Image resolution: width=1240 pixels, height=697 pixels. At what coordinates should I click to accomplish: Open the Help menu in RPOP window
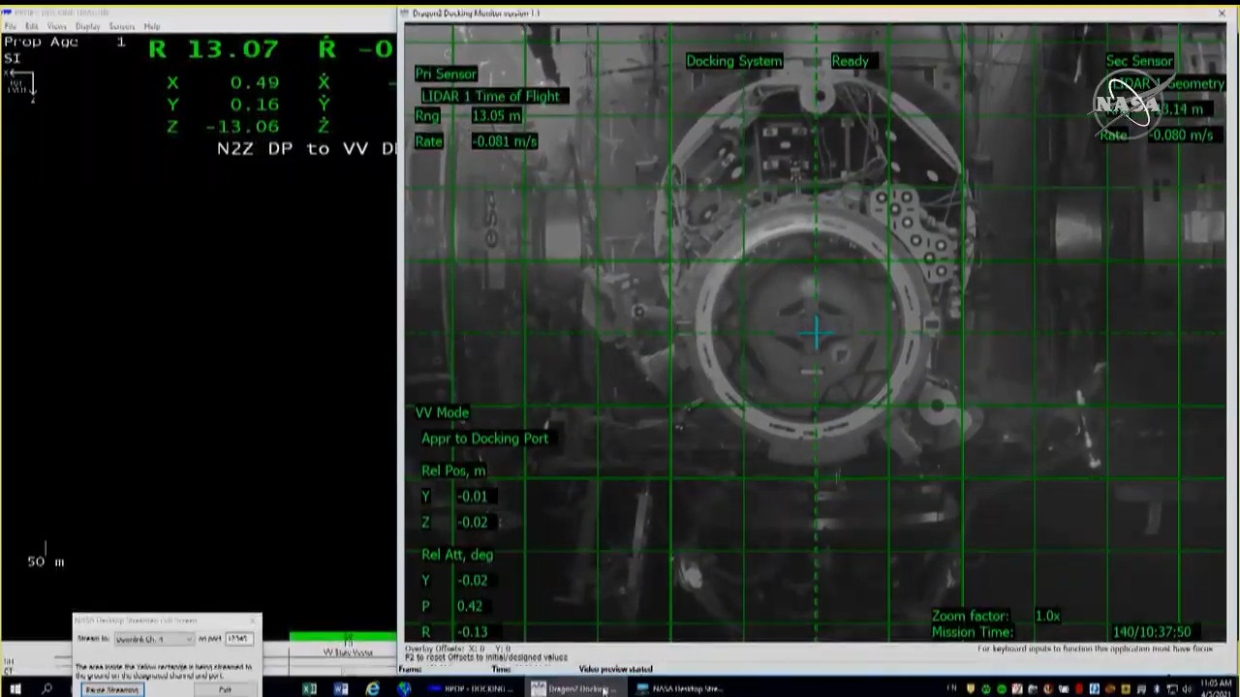pos(152,26)
